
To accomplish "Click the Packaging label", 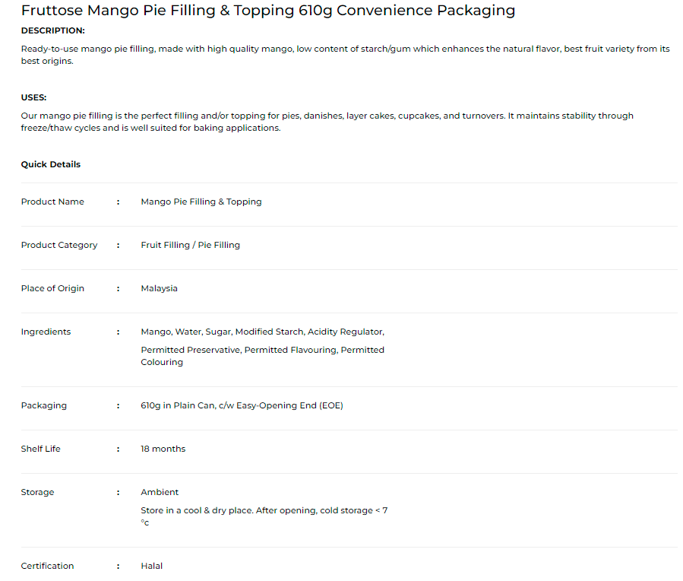I will click(x=43, y=405).
